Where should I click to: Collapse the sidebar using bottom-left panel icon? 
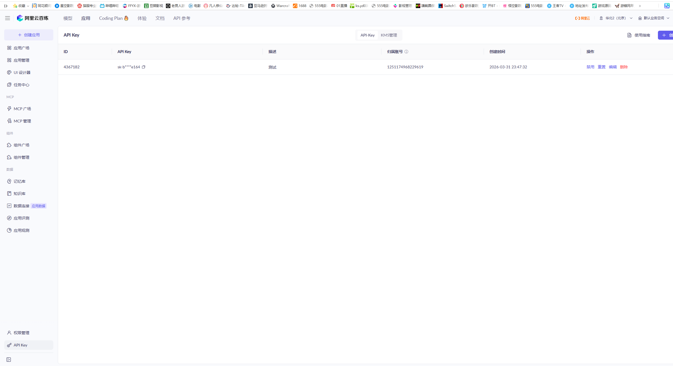click(9, 360)
